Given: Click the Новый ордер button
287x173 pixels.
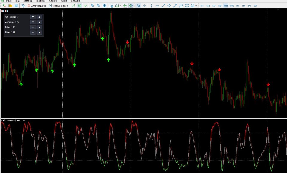Looking at the screenshot, I should [59, 6].
